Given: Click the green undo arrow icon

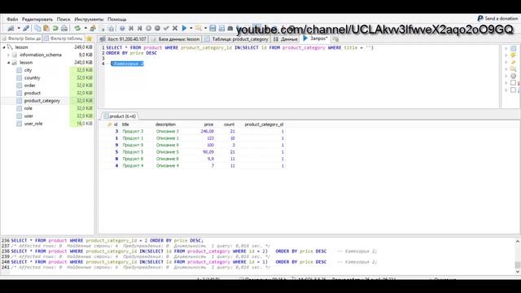Looking at the screenshot, I should pos(55,28).
